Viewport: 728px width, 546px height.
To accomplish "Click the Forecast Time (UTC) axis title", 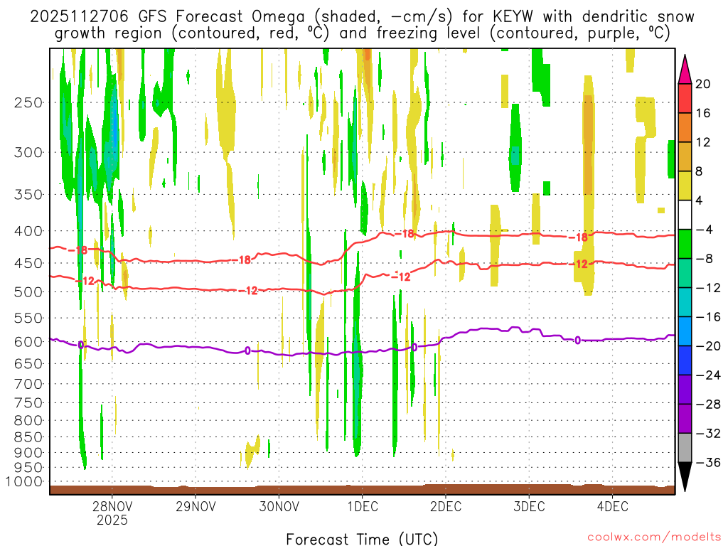I will pos(362,538).
